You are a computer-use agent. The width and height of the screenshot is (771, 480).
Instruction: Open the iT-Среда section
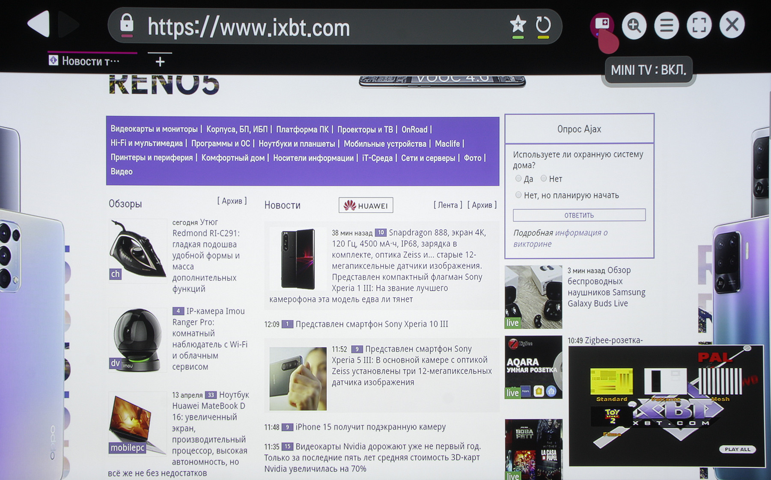[x=377, y=158]
